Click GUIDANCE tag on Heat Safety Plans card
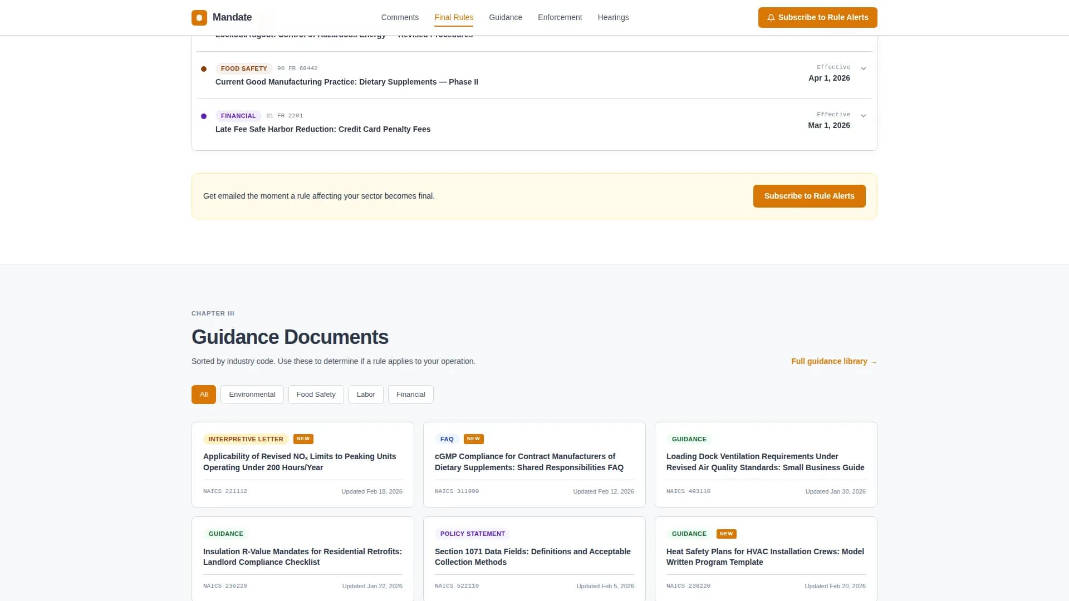The height and width of the screenshot is (601, 1069). click(x=689, y=534)
